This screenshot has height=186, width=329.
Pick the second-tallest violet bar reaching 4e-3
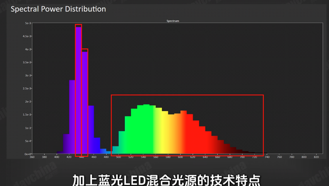pos(84,103)
